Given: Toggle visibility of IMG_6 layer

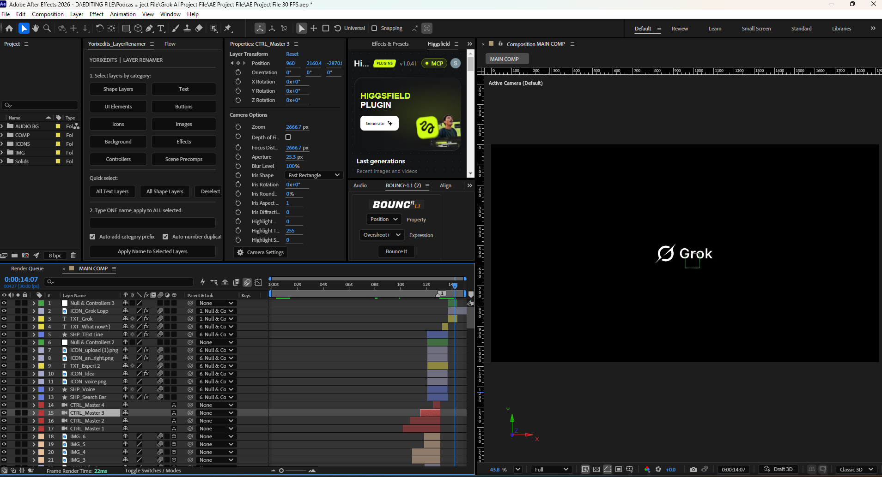Looking at the screenshot, I should coord(4,436).
